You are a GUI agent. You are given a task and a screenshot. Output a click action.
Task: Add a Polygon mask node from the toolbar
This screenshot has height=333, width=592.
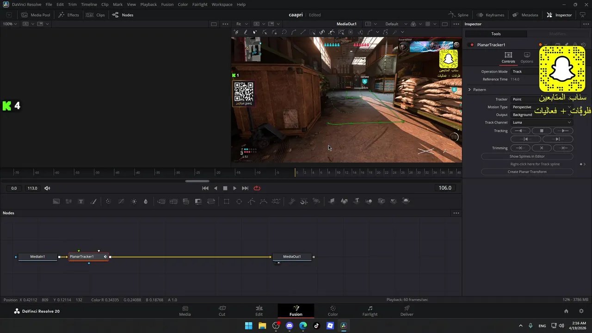point(252,201)
